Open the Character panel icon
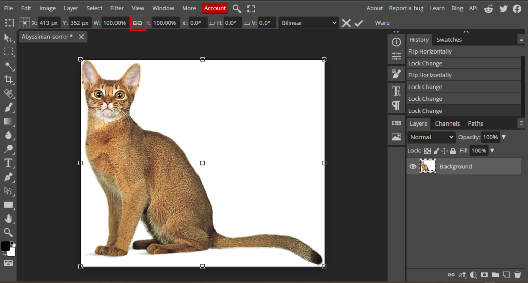Image resolution: width=528 pixels, height=283 pixels. [x=397, y=91]
